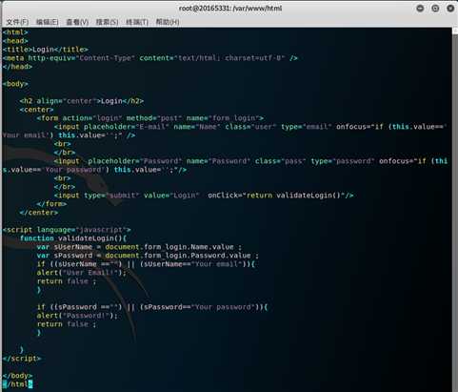Click the script language javascript line
Screen dimensions: 458x392
(x=67, y=230)
